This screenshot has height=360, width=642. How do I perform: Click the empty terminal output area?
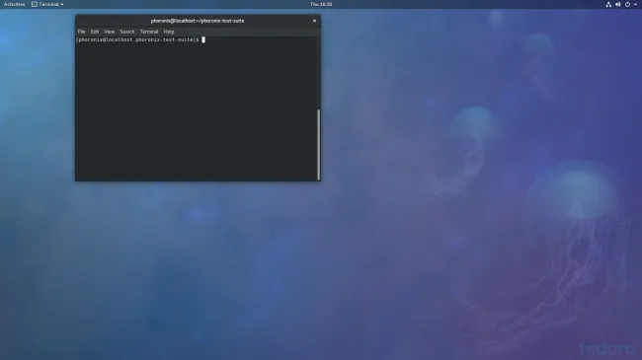pos(197,110)
